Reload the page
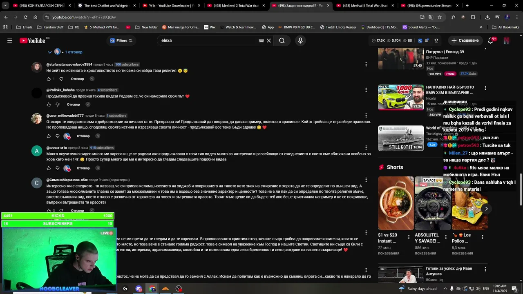This screenshot has width=523, height=294. [25, 17]
